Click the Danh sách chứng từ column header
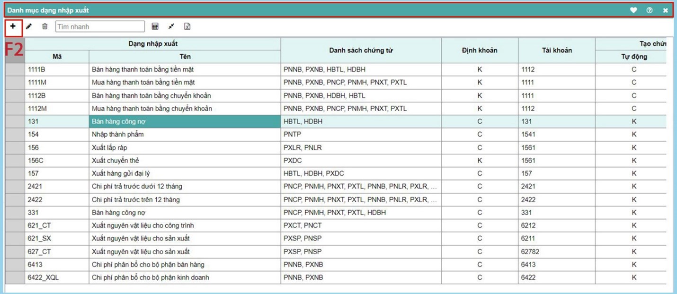This screenshot has height=294, width=677. pyautogui.click(x=361, y=51)
